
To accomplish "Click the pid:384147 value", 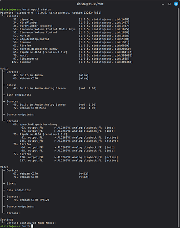I will click(x=123, y=52).
